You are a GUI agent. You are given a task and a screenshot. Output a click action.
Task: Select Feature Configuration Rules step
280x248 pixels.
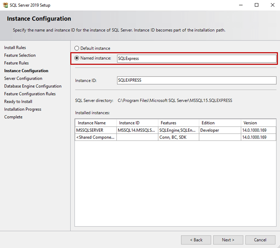click(30, 94)
